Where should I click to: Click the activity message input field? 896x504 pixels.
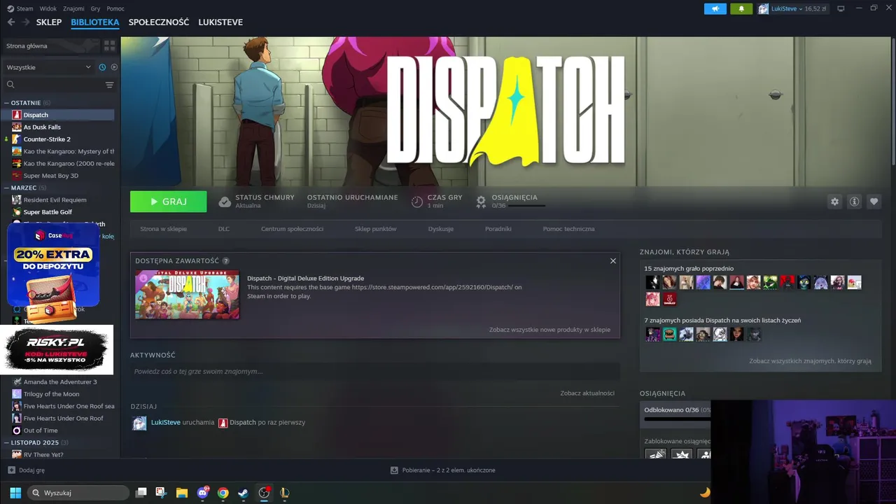[x=375, y=372]
